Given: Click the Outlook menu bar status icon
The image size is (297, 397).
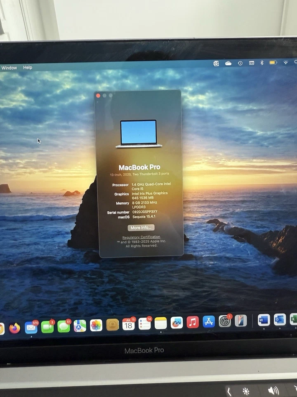Looking at the screenshot, I should coord(216,64).
